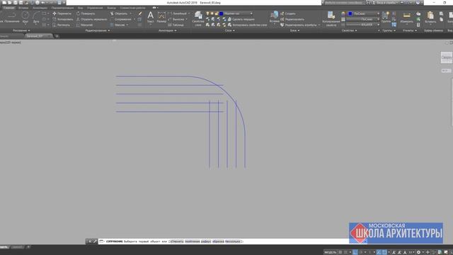This screenshot has width=453, height=255.
Task: Click the Trim (Обрезать) tool
Action: pyautogui.click(x=119, y=13)
